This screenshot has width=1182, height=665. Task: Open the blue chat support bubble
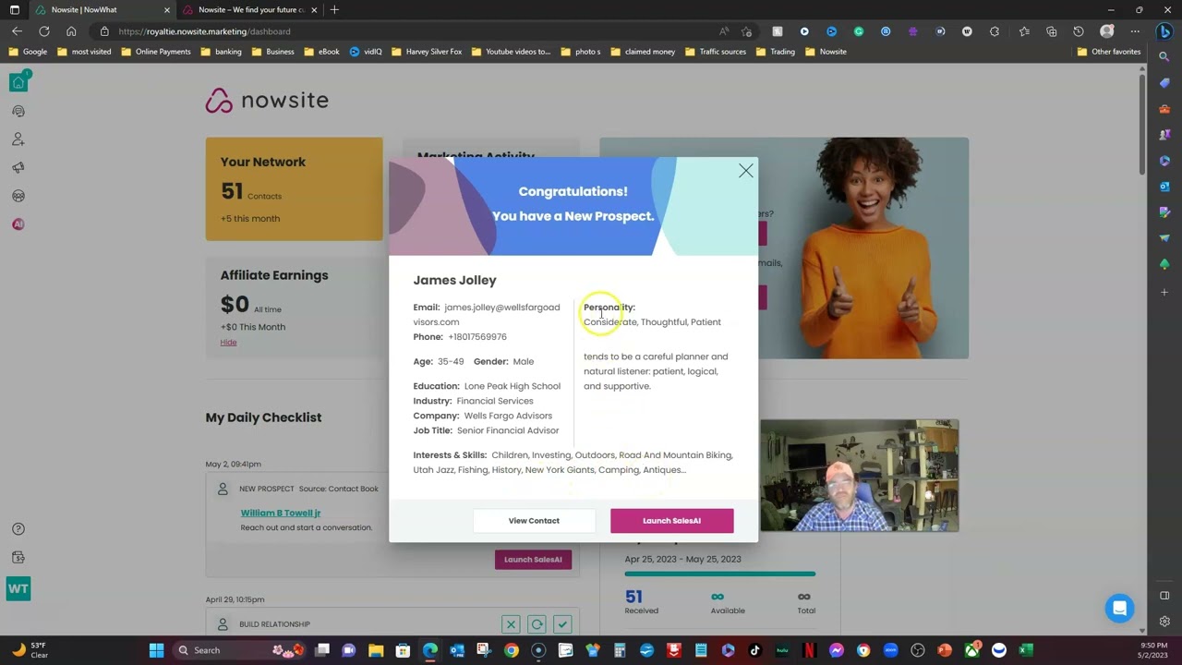click(x=1119, y=609)
